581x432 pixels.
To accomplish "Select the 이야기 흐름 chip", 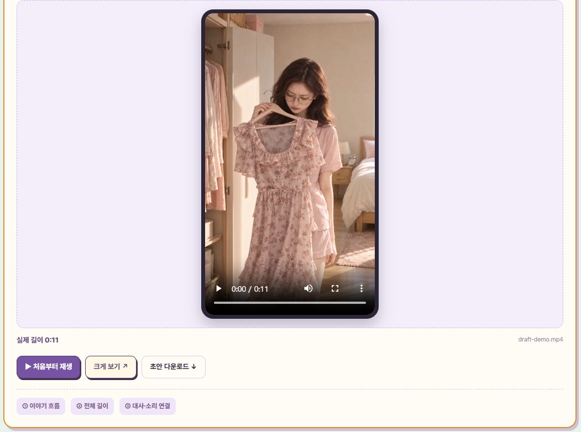I will (x=41, y=406).
